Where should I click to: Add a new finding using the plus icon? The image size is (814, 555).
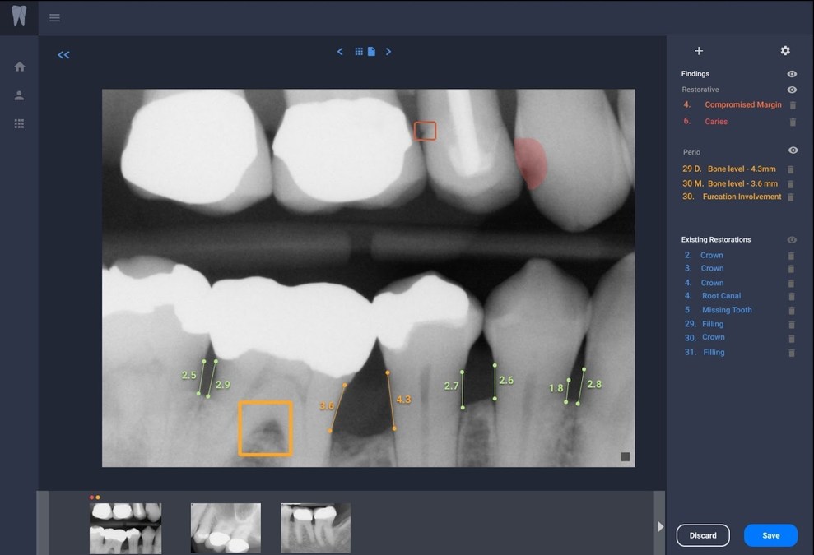pos(699,51)
